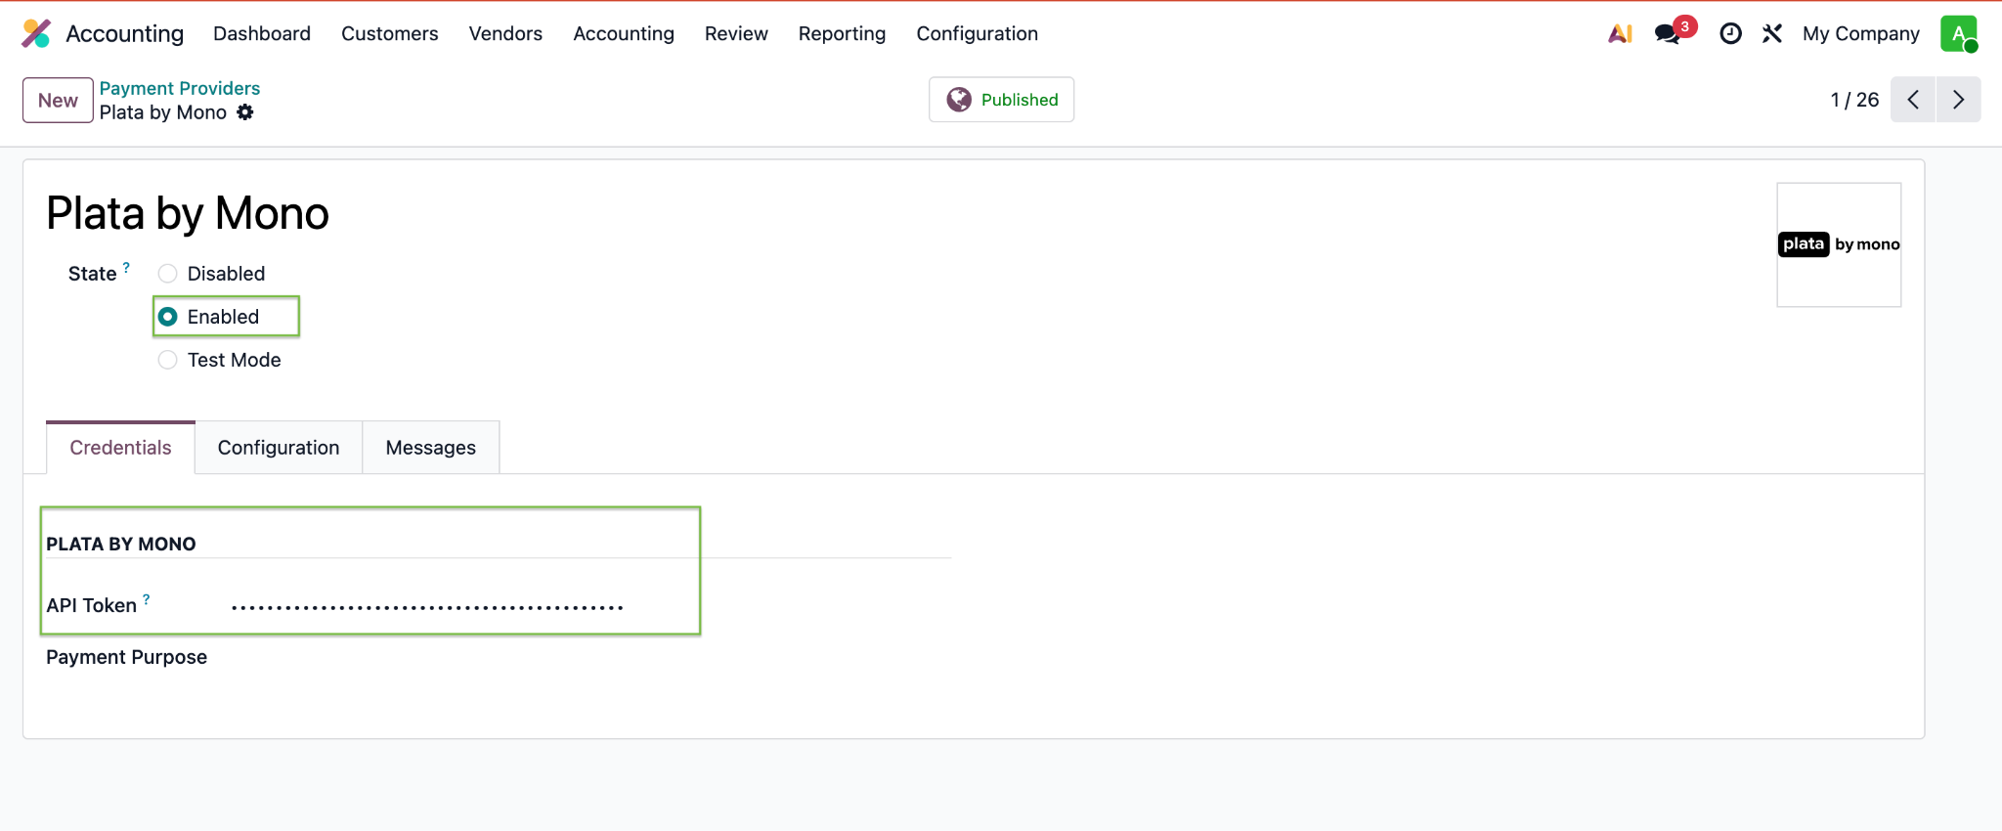
Task: Open the activities clock icon
Action: [1730, 33]
